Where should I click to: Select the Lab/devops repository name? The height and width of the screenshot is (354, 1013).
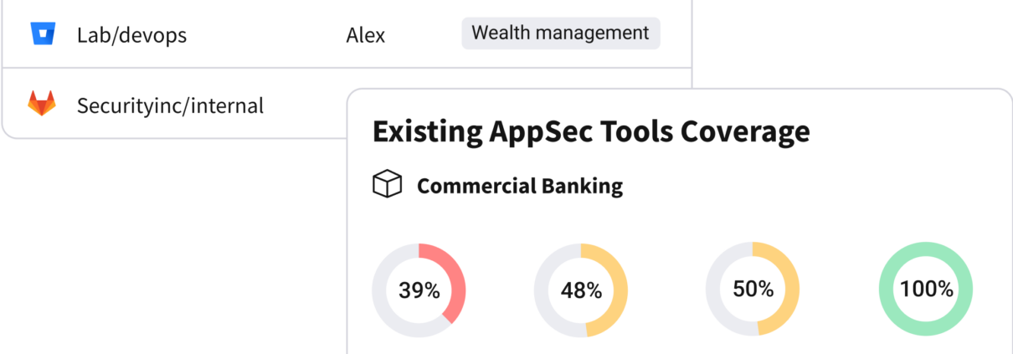131,35
